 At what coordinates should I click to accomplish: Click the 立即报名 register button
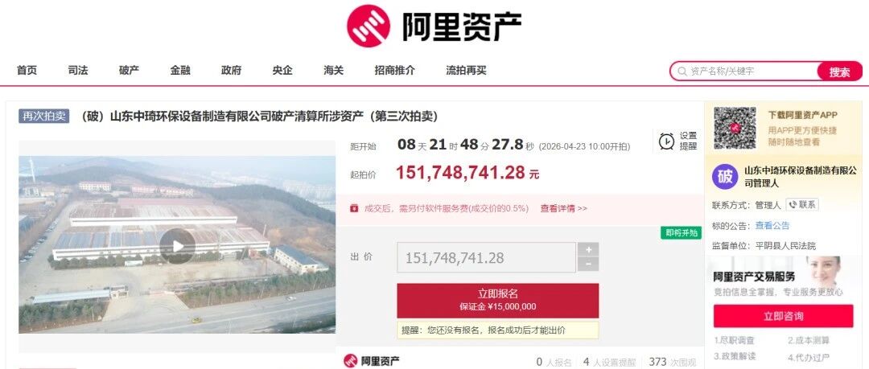(498, 301)
